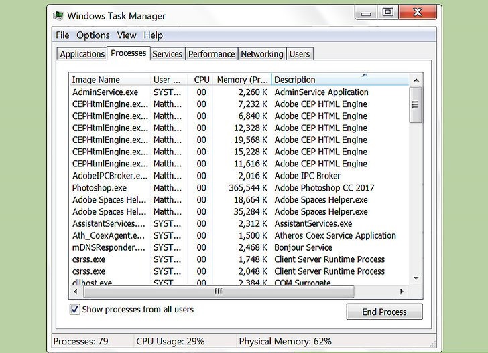The height and width of the screenshot is (353, 488).
Task: Click the AdminService Application description
Action: (x=322, y=92)
